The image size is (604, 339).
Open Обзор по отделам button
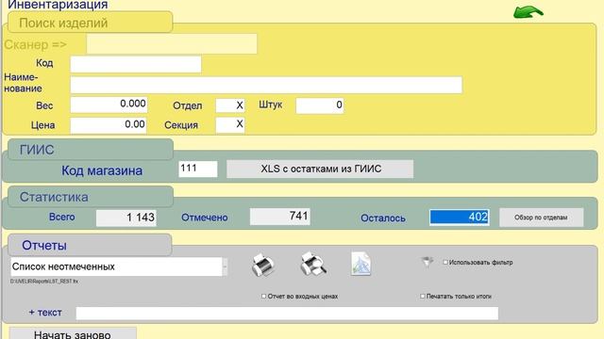pyautogui.click(x=541, y=218)
